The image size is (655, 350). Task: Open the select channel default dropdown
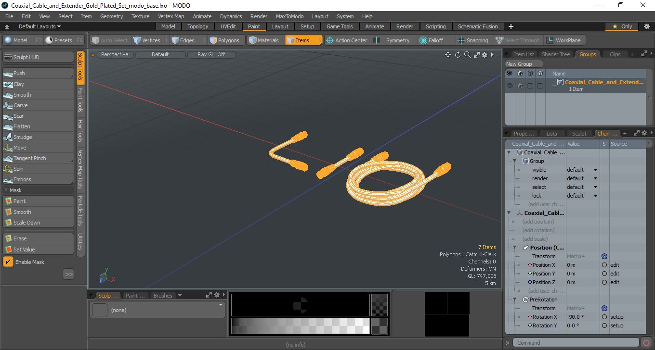[x=582, y=187]
